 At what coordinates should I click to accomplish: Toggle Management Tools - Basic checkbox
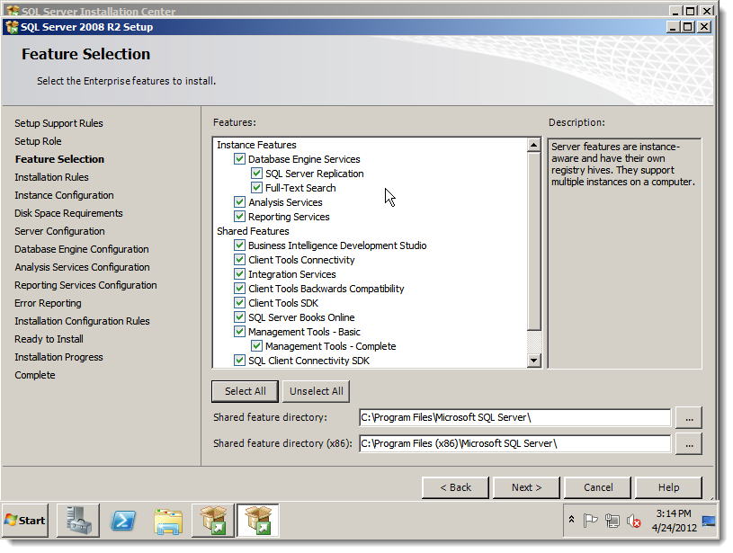[239, 332]
